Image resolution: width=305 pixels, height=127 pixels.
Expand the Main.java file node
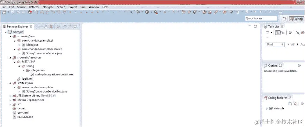coord(19,45)
